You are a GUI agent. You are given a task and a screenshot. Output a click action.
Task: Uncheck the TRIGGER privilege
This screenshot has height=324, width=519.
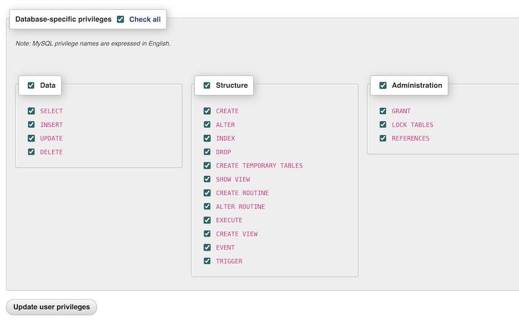tap(207, 261)
